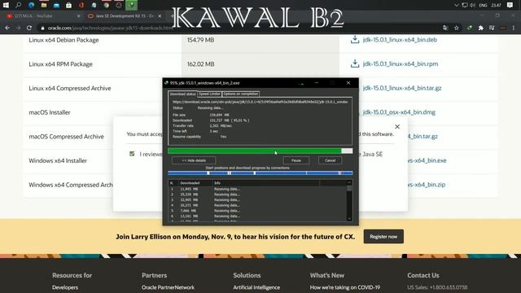
Task: Open the Mail app on taskbar
Action: pyautogui.click(x=56, y=5)
